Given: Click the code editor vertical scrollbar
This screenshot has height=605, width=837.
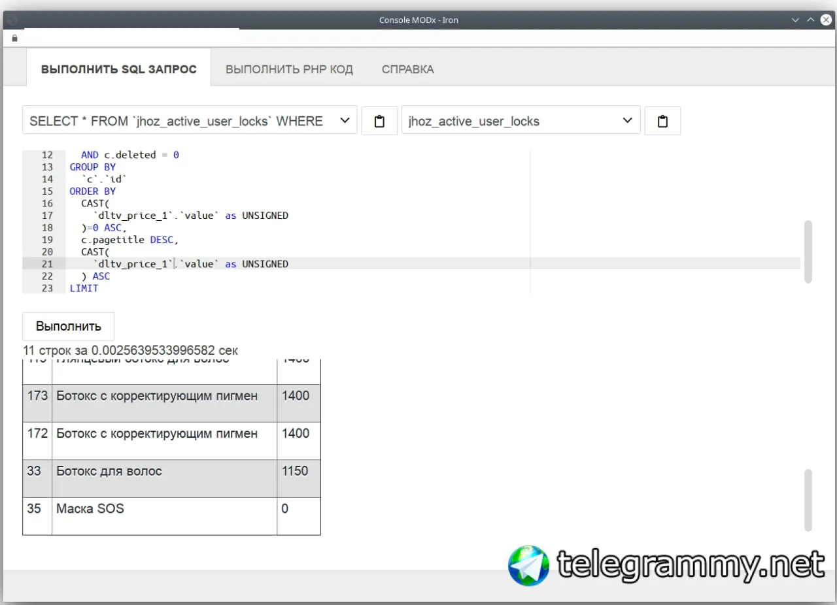Looking at the screenshot, I should click(808, 252).
